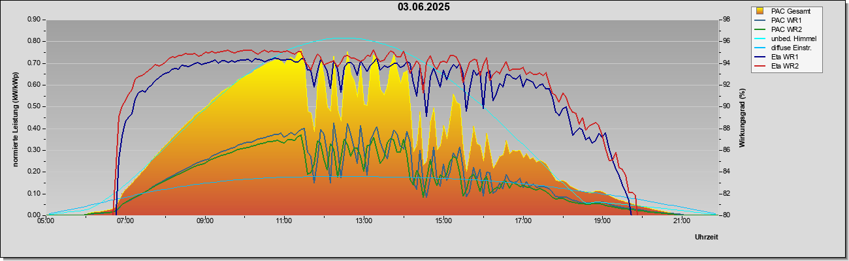
Task: Click the 0.50 value on left axis
Action: pos(34,106)
